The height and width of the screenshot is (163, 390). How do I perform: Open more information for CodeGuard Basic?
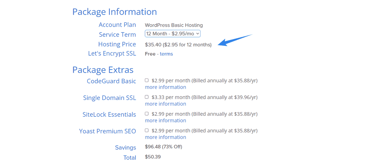(x=165, y=87)
